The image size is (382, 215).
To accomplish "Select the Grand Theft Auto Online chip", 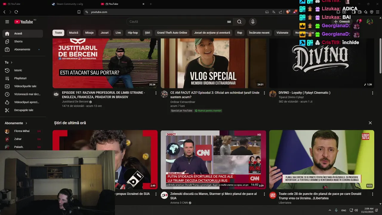I will (172, 33).
